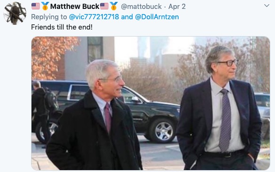Click the 'Friends till the end!' tweet text
The width and height of the screenshot is (275, 172).
[62, 27]
